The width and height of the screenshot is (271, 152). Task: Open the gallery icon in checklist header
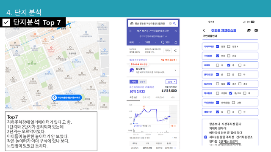tap(249, 30)
